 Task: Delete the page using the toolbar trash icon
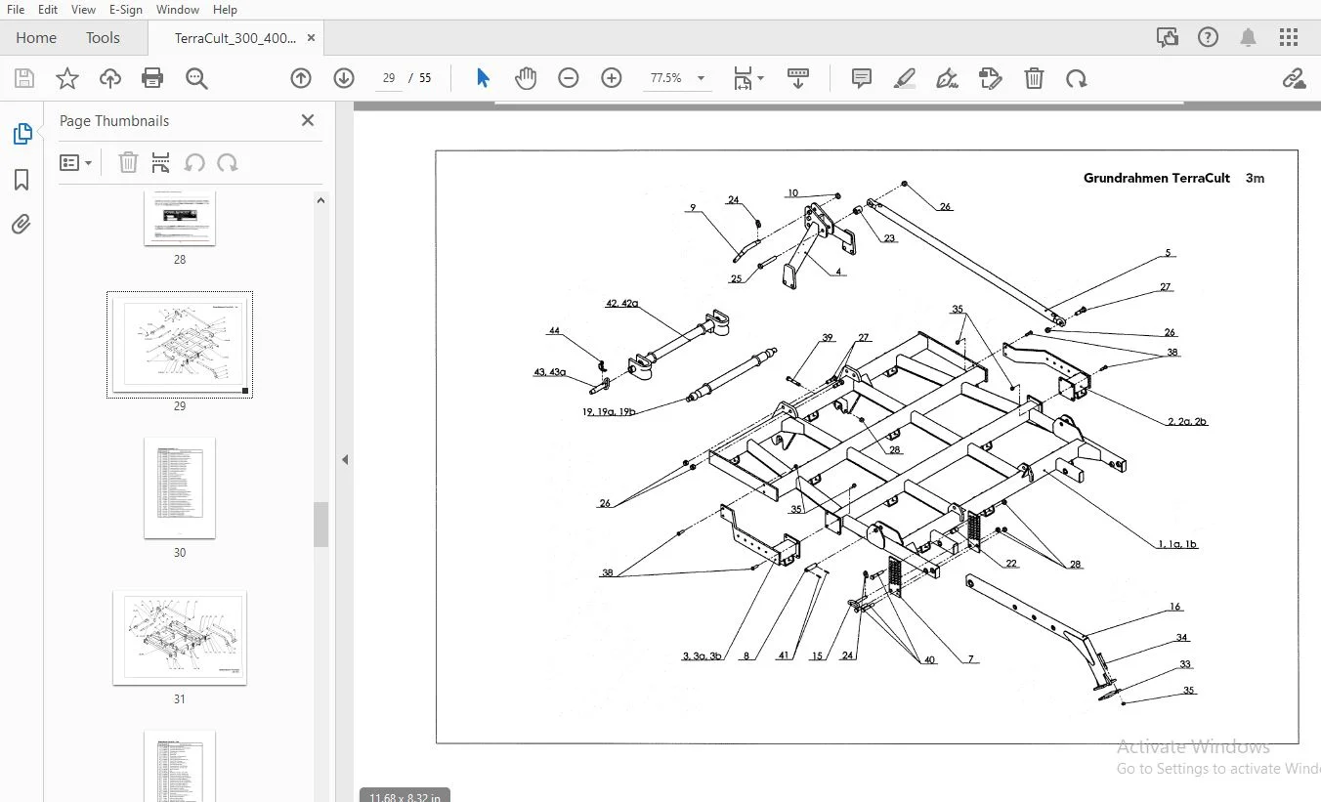click(1034, 79)
